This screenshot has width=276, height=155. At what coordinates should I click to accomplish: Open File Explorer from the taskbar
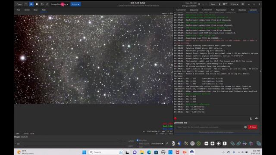pyautogui.click(x=142, y=152)
